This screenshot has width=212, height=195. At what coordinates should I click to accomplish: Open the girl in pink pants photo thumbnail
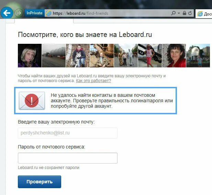point(150,55)
